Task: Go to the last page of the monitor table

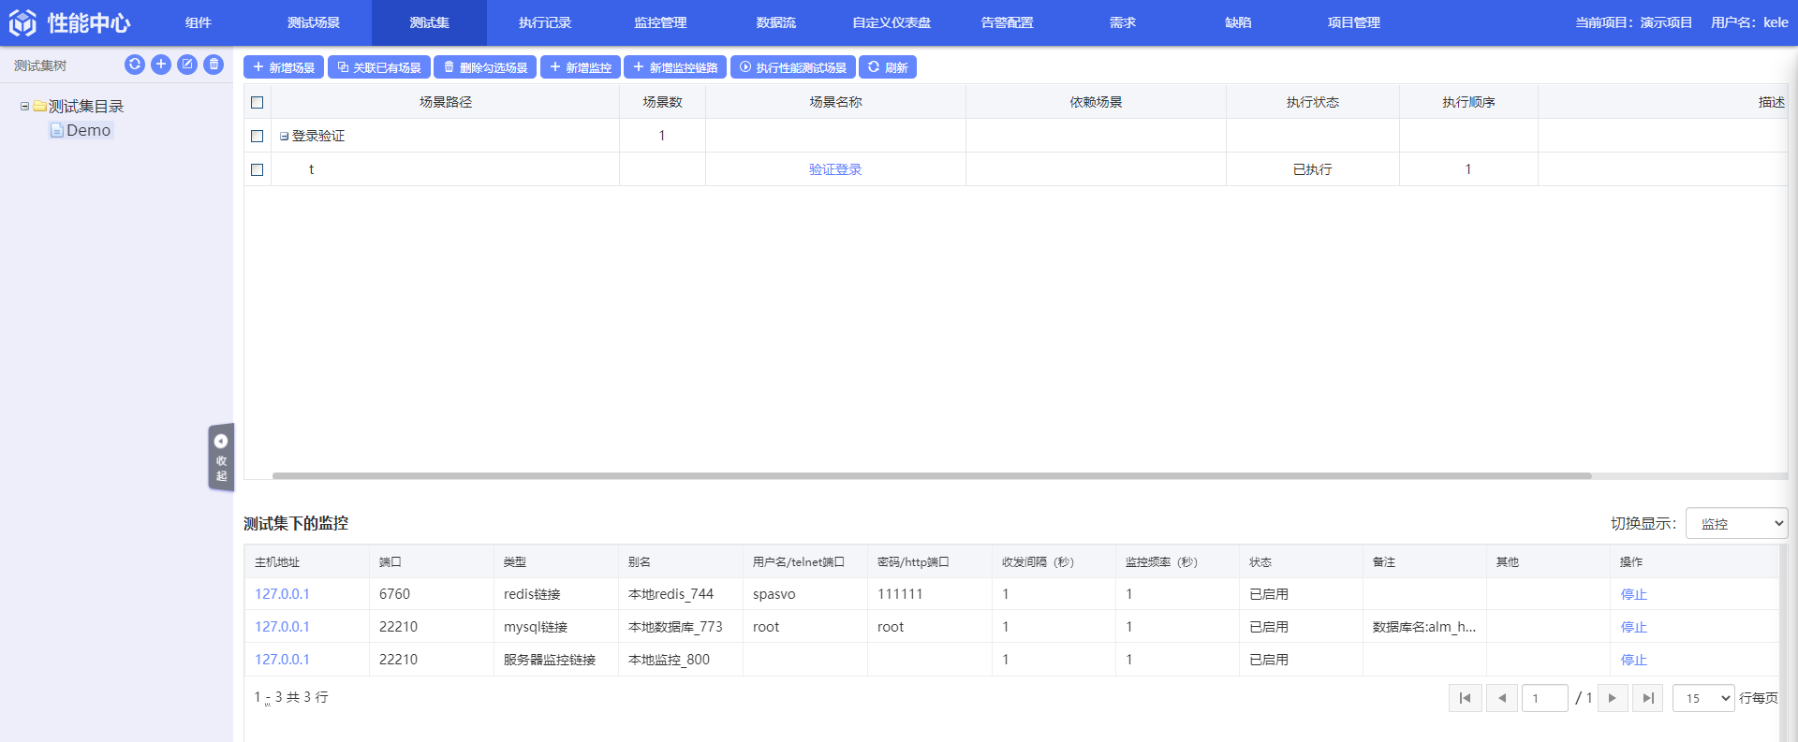Action: [1647, 698]
